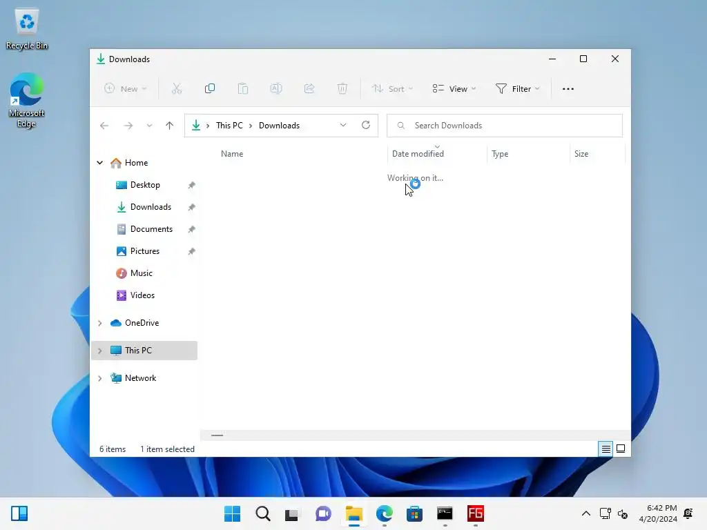Screen dimensions: 707x530
Task: Click the '6 items' status text
Action: click(113, 449)
